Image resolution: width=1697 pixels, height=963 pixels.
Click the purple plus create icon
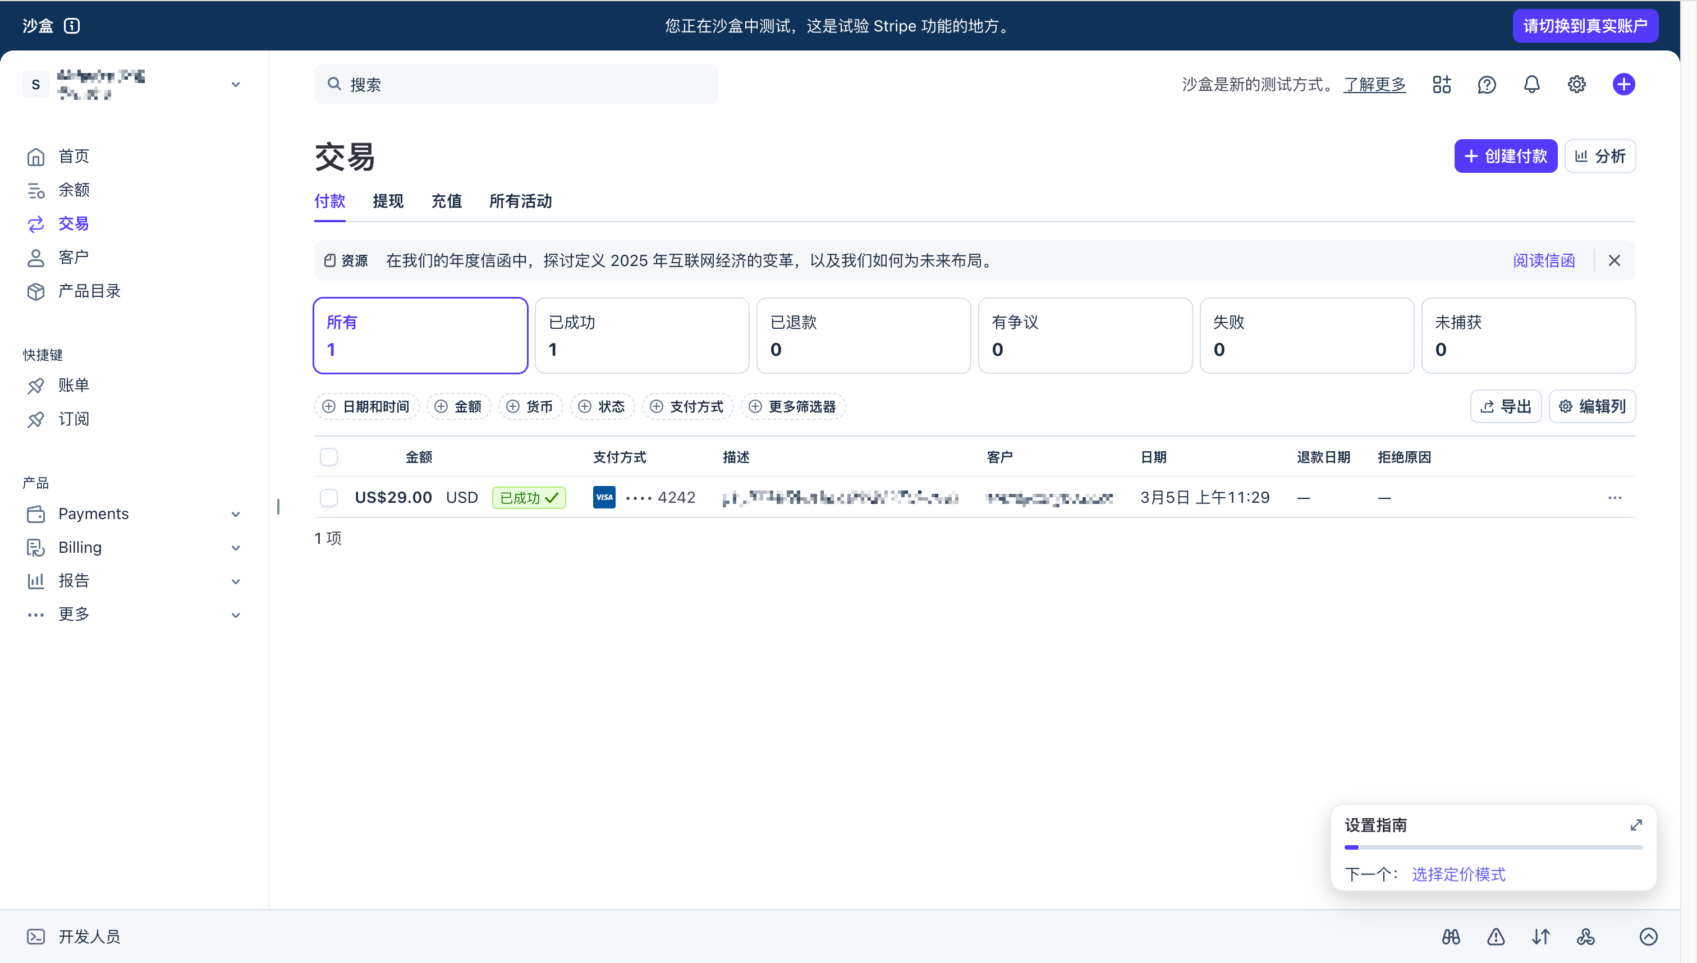point(1623,85)
